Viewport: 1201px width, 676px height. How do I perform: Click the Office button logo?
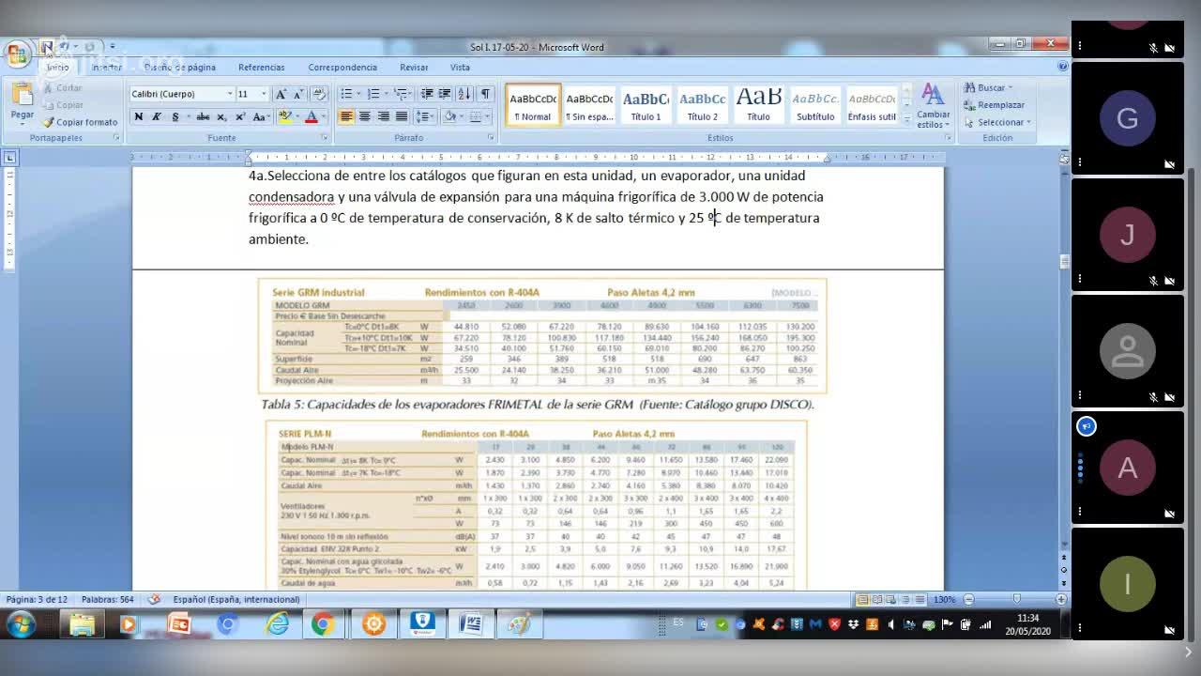(x=17, y=54)
